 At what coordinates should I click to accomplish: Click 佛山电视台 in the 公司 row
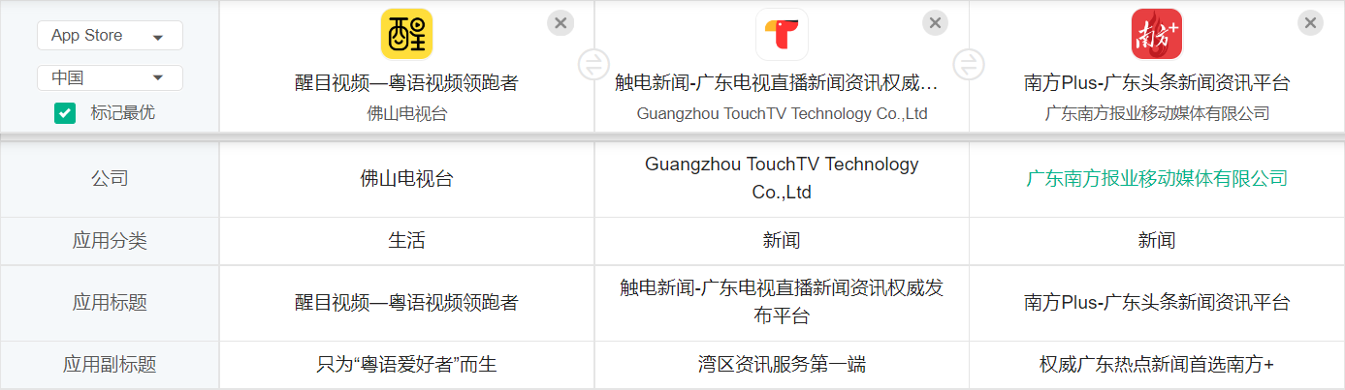(406, 179)
